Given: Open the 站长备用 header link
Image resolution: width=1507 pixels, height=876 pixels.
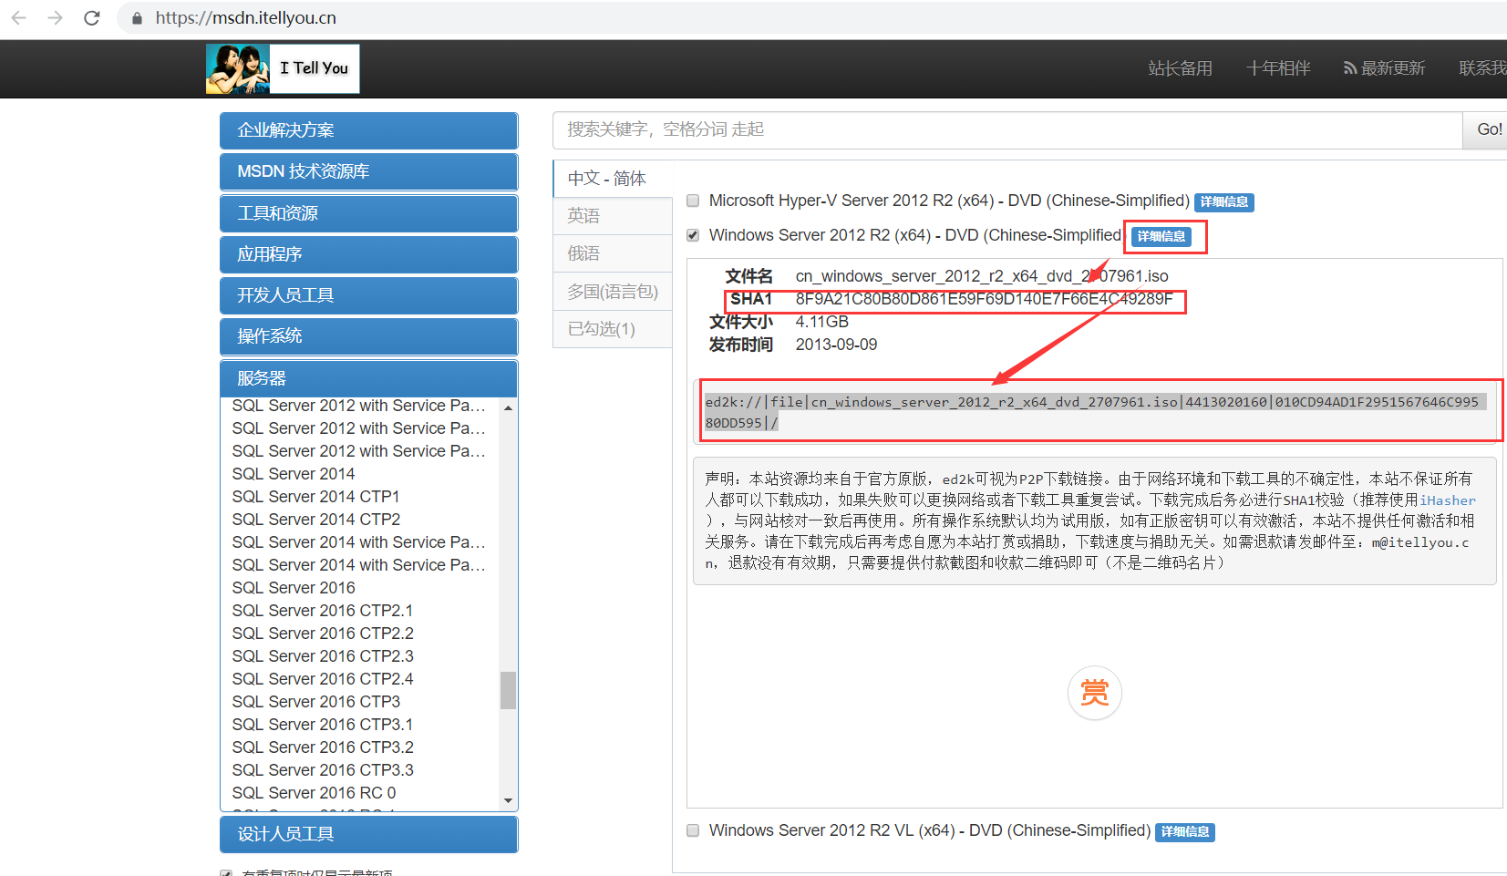Looking at the screenshot, I should [x=1180, y=68].
